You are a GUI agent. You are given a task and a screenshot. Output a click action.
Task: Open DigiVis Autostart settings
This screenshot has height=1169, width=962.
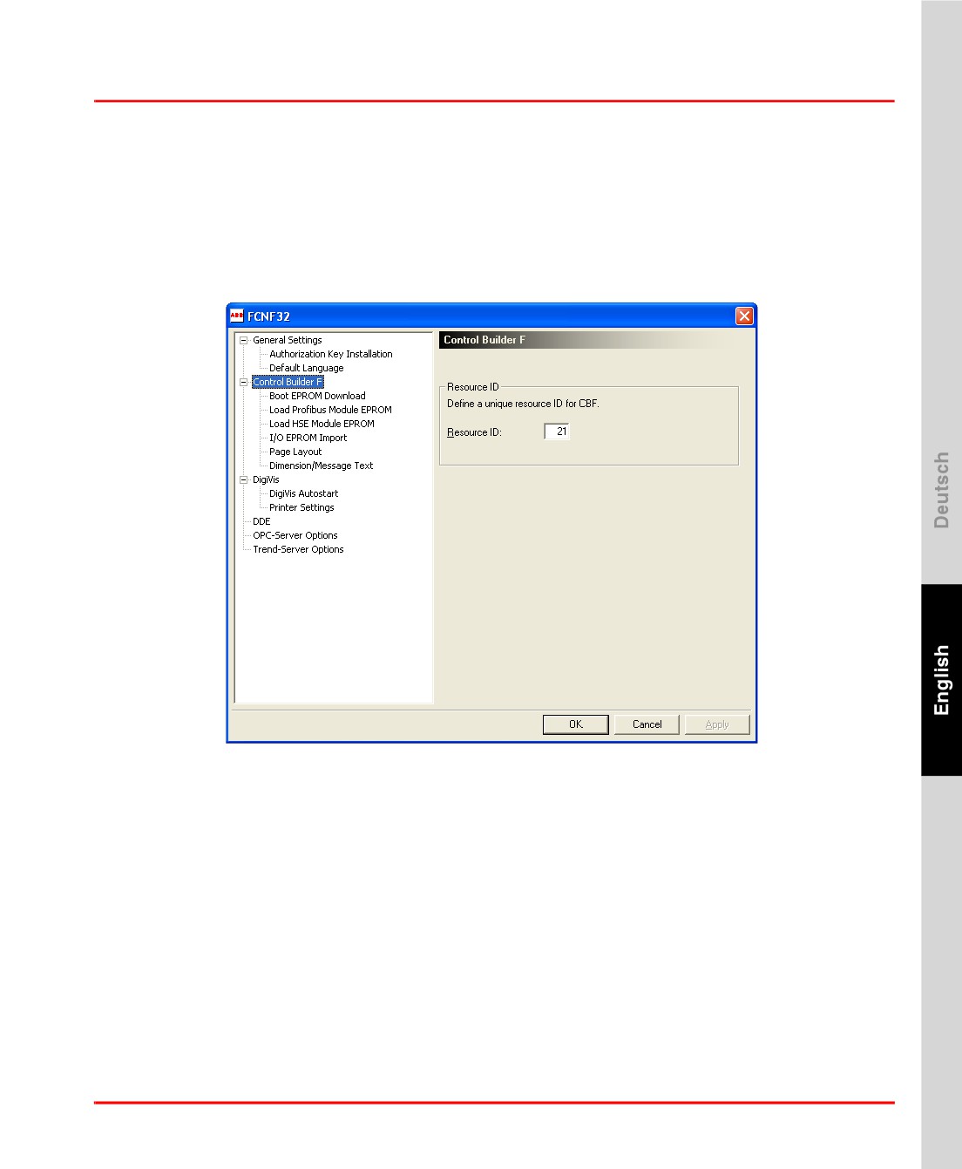tap(303, 494)
